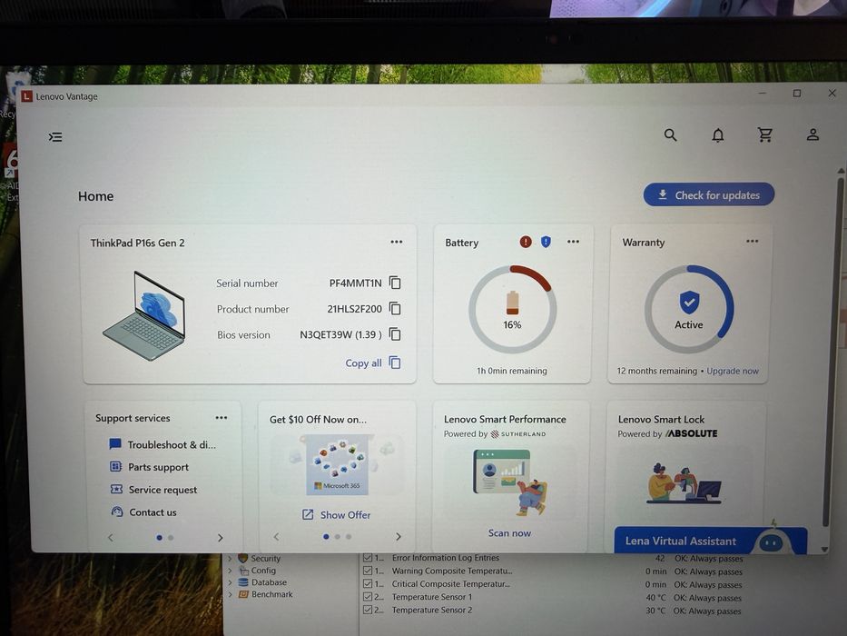Click the Upgrade now warranty link

click(x=733, y=371)
